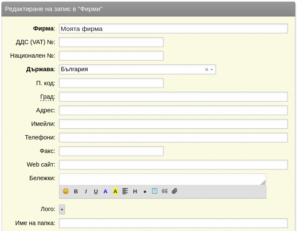Add a logo with plus button
This screenshot has width=297, height=231.
click(62, 209)
